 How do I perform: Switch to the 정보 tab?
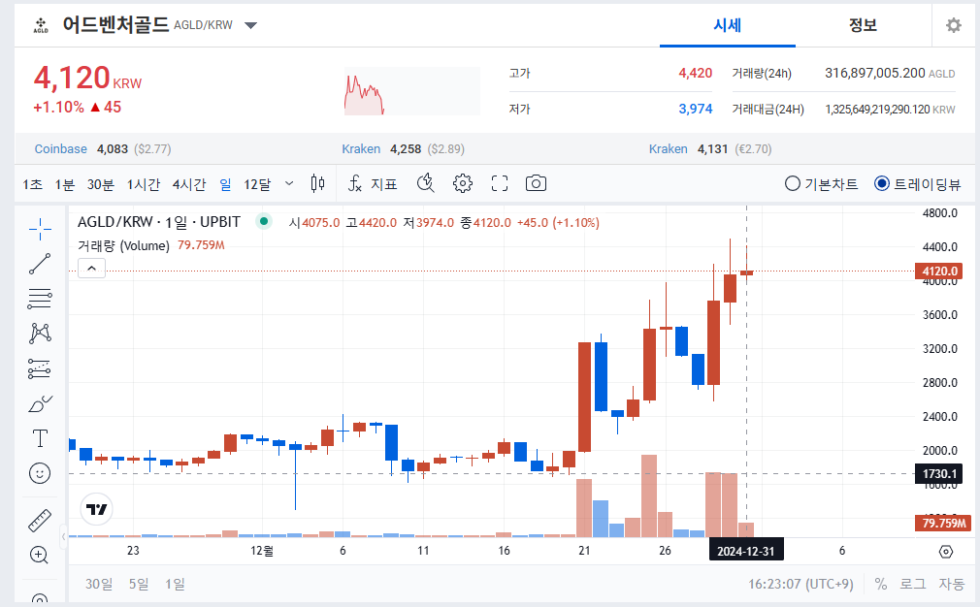click(863, 25)
